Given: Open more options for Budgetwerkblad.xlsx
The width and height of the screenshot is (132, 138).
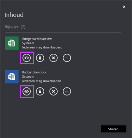Looking at the screenshot, I should (67, 58).
